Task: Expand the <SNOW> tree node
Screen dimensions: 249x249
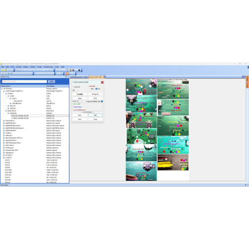Action: pos(8,109)
